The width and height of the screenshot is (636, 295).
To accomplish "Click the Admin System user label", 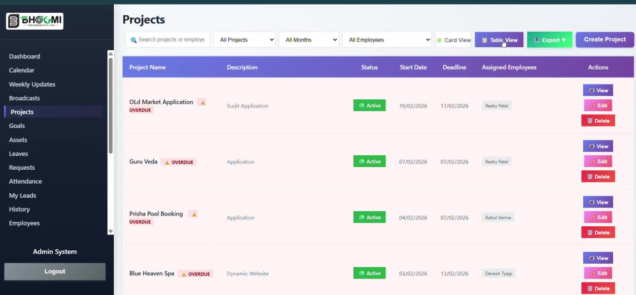I will coord(55,252).
